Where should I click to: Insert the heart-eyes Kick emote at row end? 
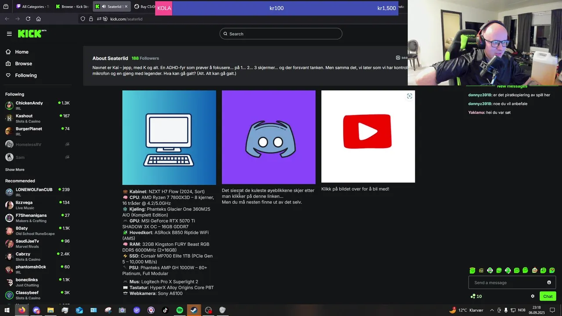coord(552,270)
